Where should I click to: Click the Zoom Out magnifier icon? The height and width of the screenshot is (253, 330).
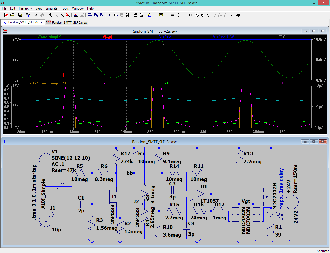tap(62, 15)
